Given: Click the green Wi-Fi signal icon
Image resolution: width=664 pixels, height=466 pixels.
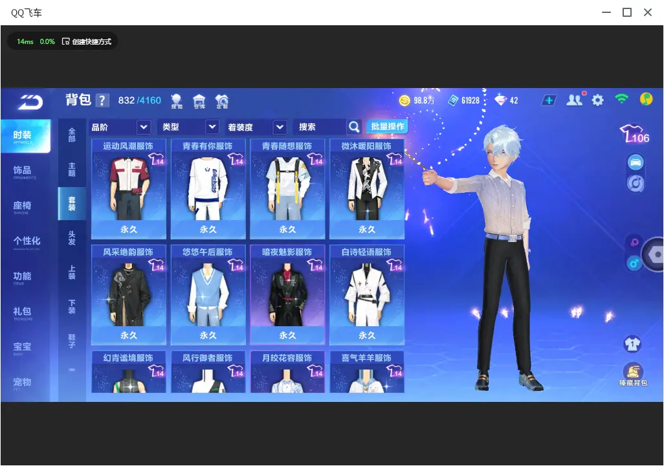Looking at the screenshot, I should 622,99.
